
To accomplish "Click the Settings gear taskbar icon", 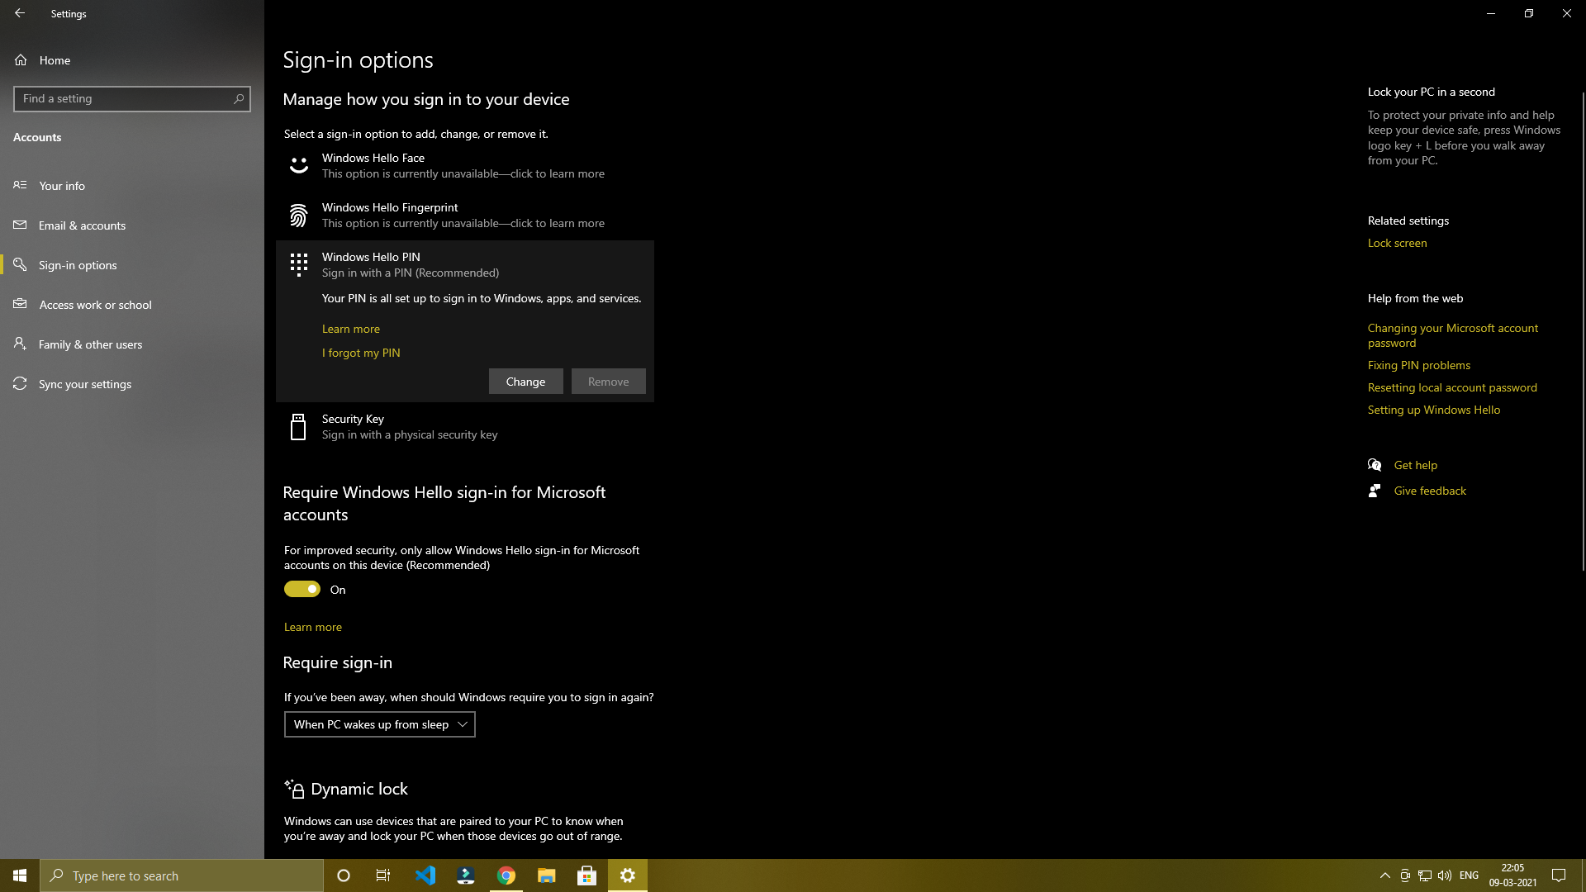I will coord(628,875).
